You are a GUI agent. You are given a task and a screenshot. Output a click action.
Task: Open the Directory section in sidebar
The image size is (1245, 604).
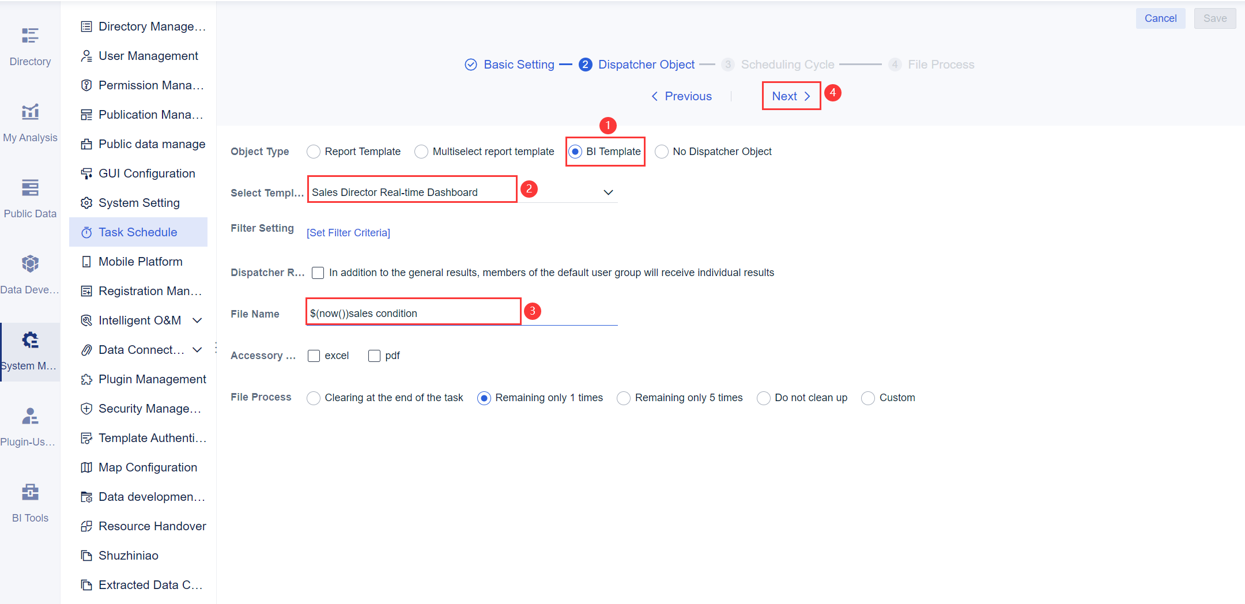[x=30, y=46]
